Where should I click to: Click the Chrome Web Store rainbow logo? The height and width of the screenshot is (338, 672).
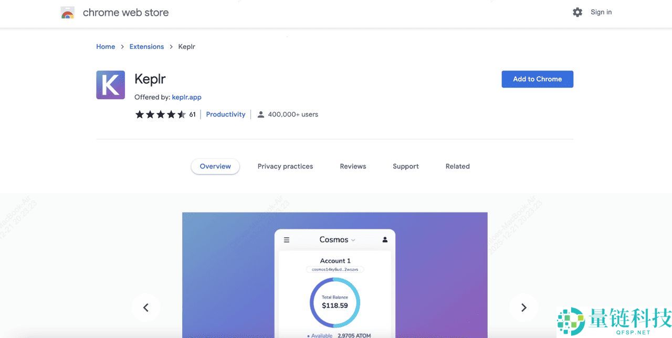pyautogui.click(x=67, y=13)
